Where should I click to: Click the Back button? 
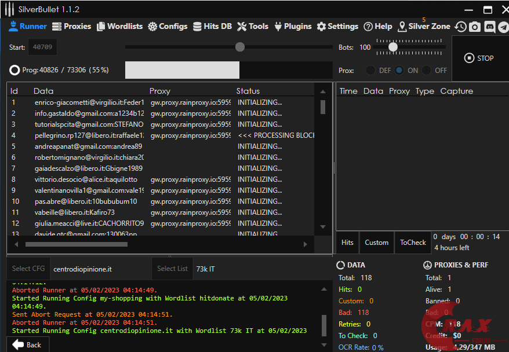[x=27, y=344]
